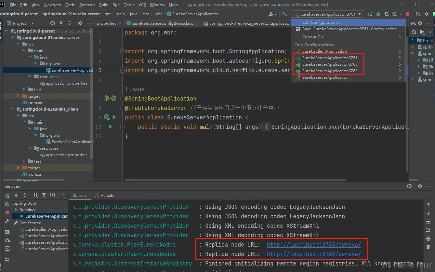Collapse all in Project panel toolbar
Image resolution: width=435 pixels, height=272 pixels.
coord(70,23)
